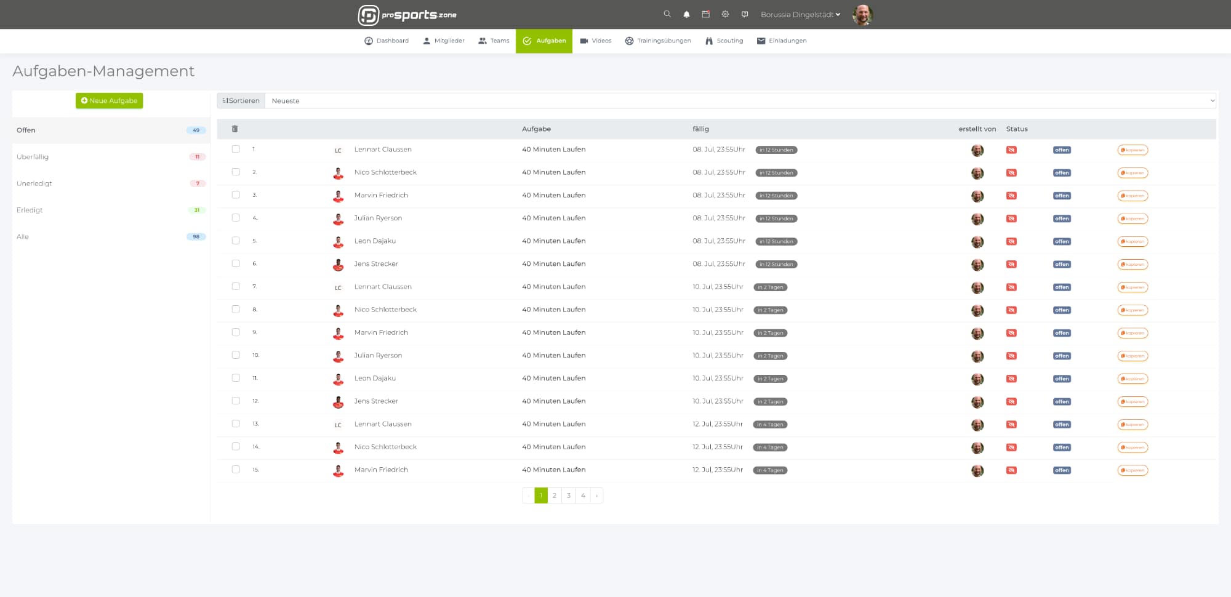The image size is (1231, 597).
Task: Click the trash icon in table header
Action: pyautogui.click(x=235, y=129)
